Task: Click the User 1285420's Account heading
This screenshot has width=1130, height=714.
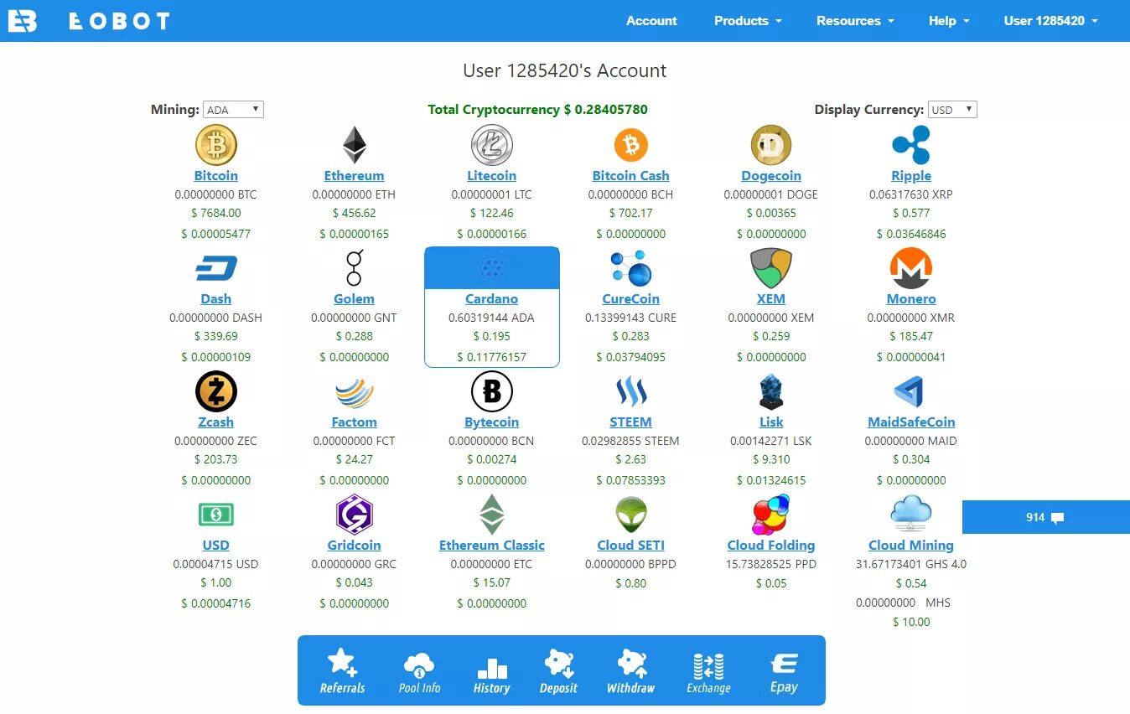Action: coord(565,71)
